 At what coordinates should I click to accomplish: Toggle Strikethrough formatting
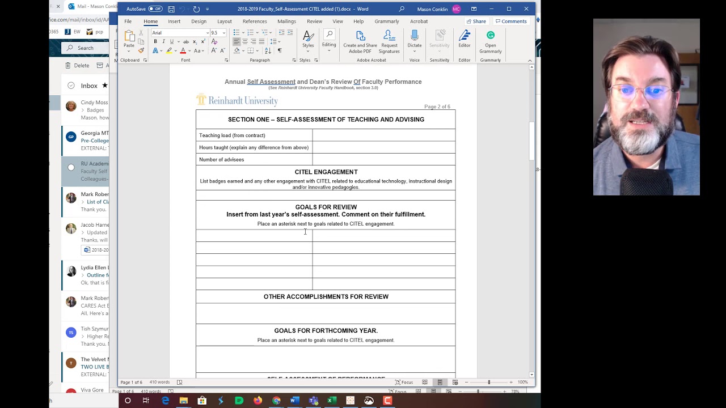tap(185, 42)
